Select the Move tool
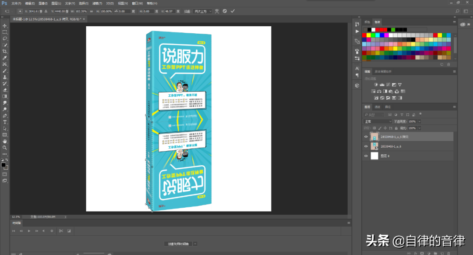 [x=4, y=26]
